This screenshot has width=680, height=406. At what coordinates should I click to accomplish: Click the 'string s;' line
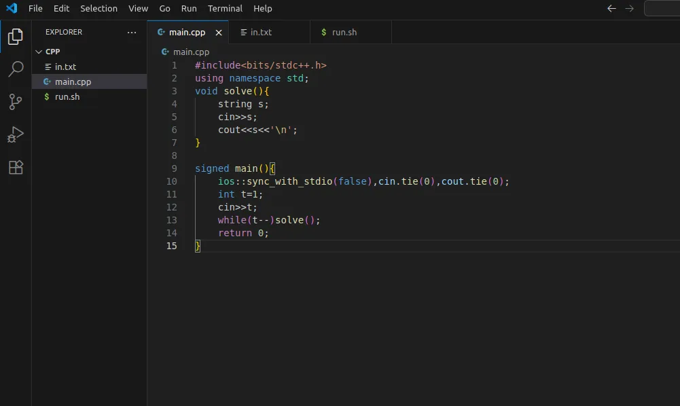pyautogui.click(x=243, y=104)
